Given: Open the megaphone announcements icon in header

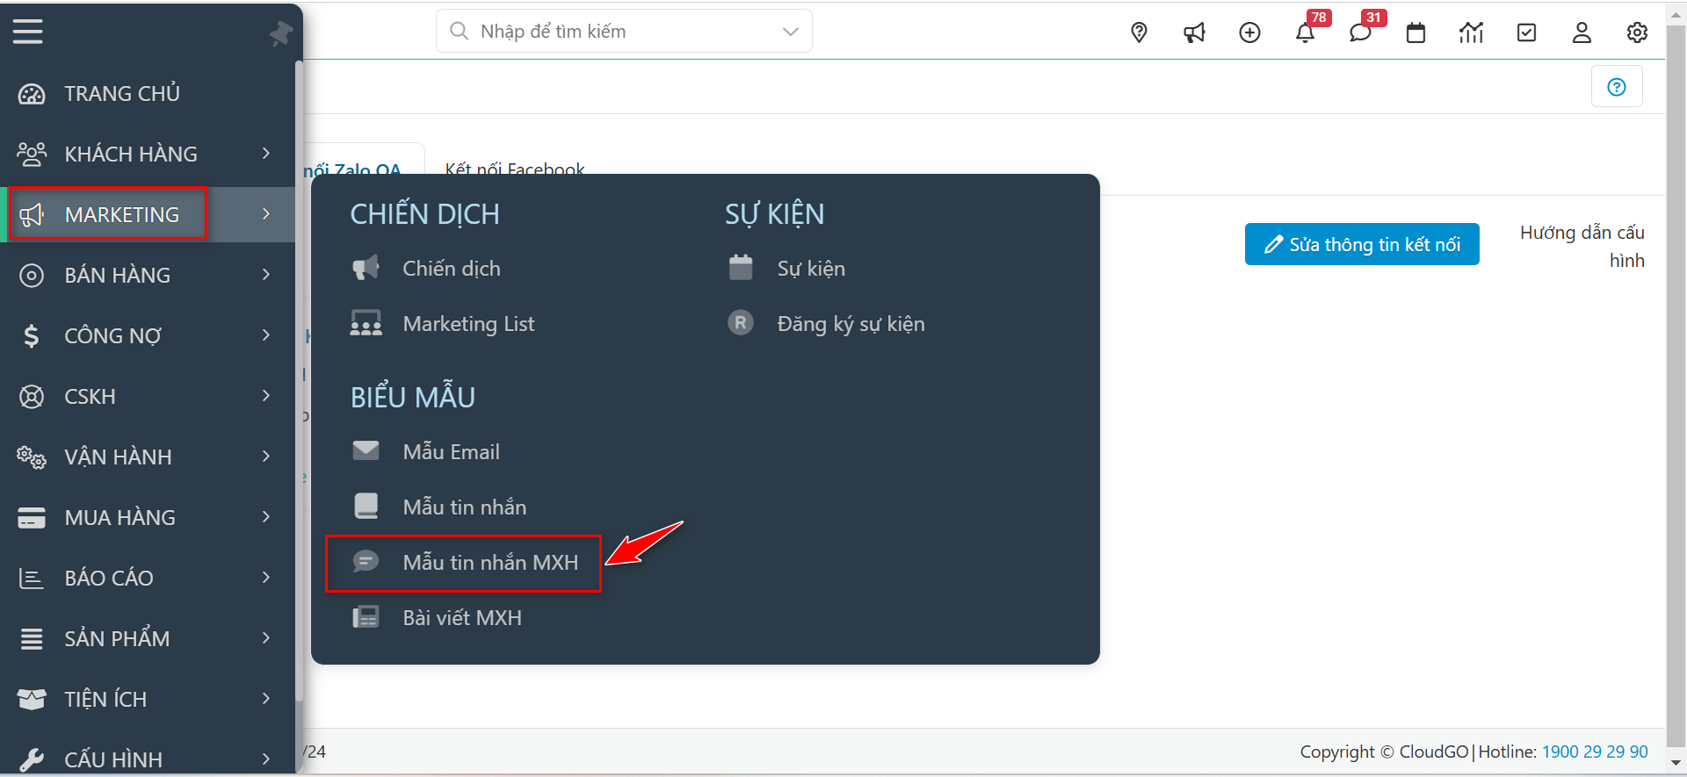Looking at the screenshot, I should pos(1194,32).
